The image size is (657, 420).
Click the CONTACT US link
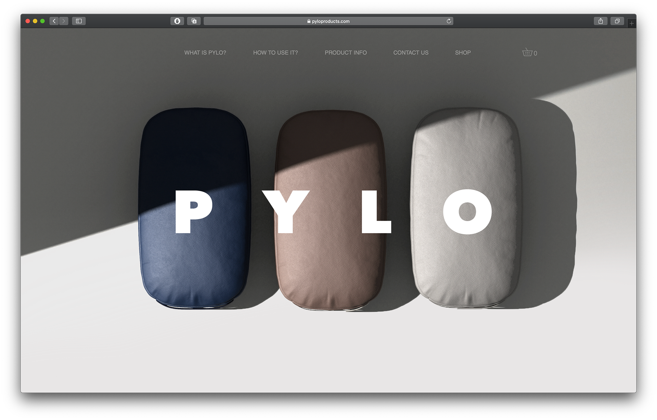point(411,53)
